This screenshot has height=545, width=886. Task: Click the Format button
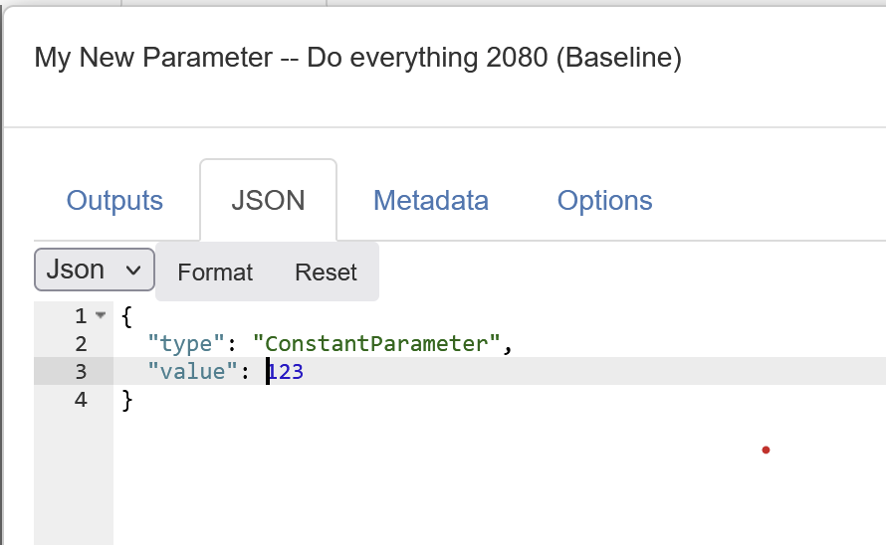(x=215, y=272)
